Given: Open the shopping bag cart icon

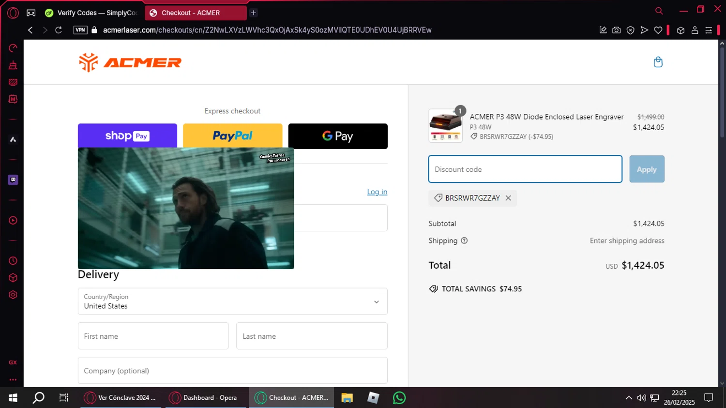Looking at the screenshot, I should tap(658, 62).
